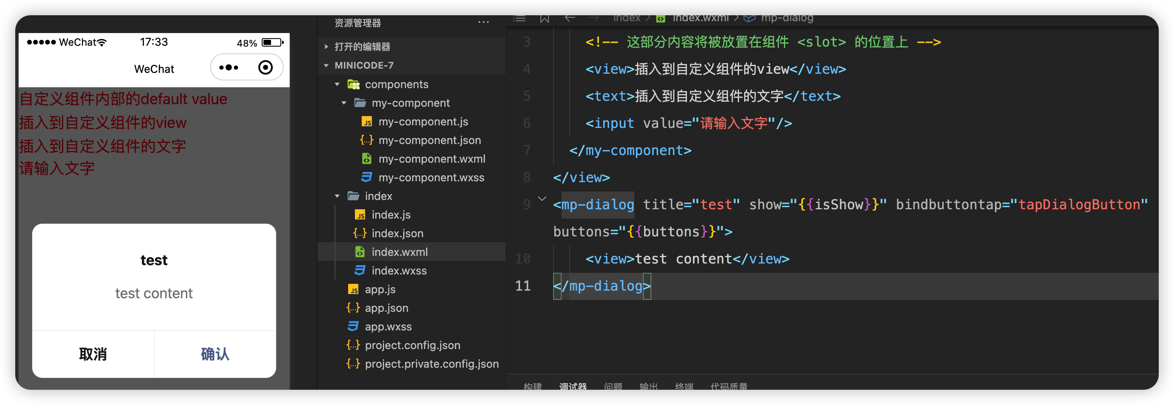
Task: Switch to the 调试器 panel tab
Action: coord(573,386)
